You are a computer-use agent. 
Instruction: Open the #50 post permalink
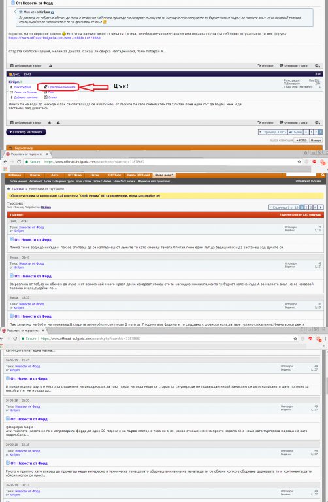coord(318,74)
